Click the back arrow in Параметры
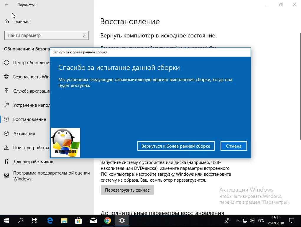The height and width of the screenshot is (227, 301). [x=6, y=5]
